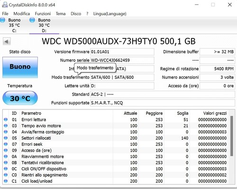Click the CrystalDiskInfo app icon in title bar
The width and height of the screenshot is (237, 189).
tap(5, 5)
